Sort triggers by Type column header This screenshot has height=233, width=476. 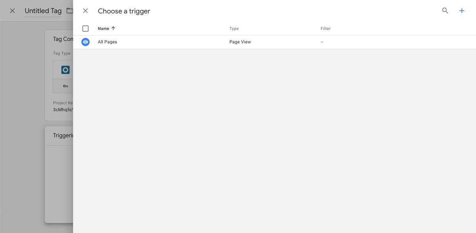click(x=234, y=29)
